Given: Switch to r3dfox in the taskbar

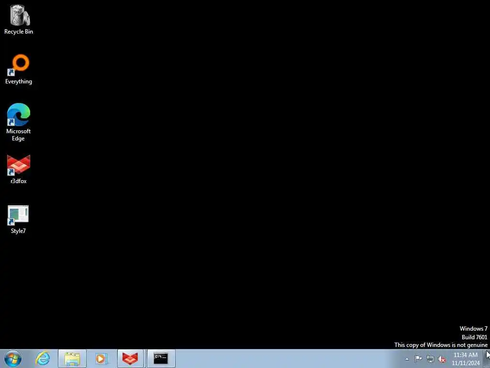Looking at the screenshot, I should point(130,358).
